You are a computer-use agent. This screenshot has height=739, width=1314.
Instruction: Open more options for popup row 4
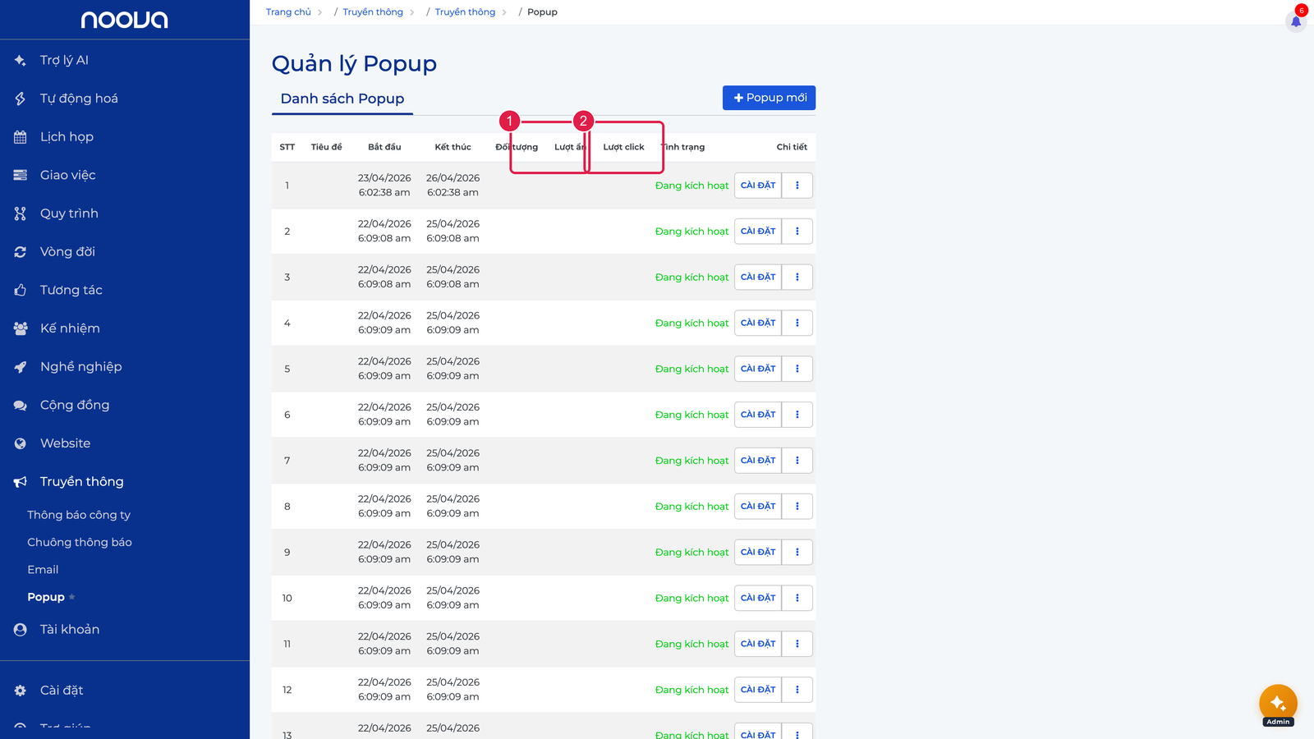click(797, 324)
